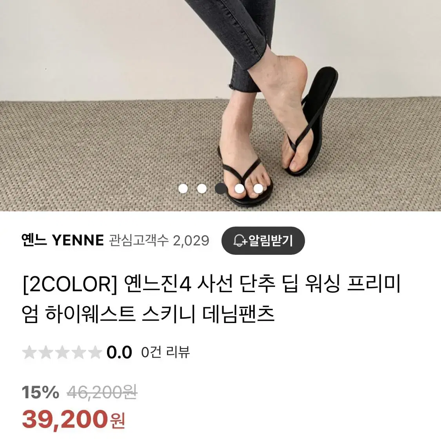Go to the last carousel image dot
Image resolution: width=441 pixels, height=441 pixels.
[258, 189]
